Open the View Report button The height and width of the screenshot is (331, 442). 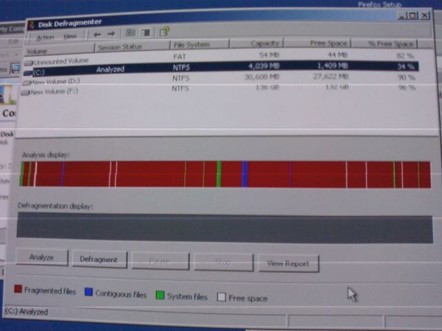tap(288, 263)
